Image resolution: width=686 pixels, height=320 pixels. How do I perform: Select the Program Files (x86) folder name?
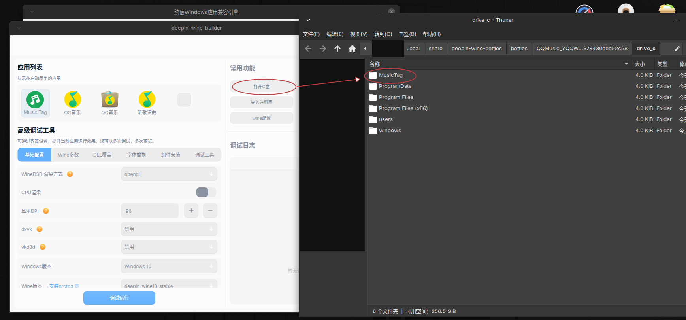(x=403, y=108)
